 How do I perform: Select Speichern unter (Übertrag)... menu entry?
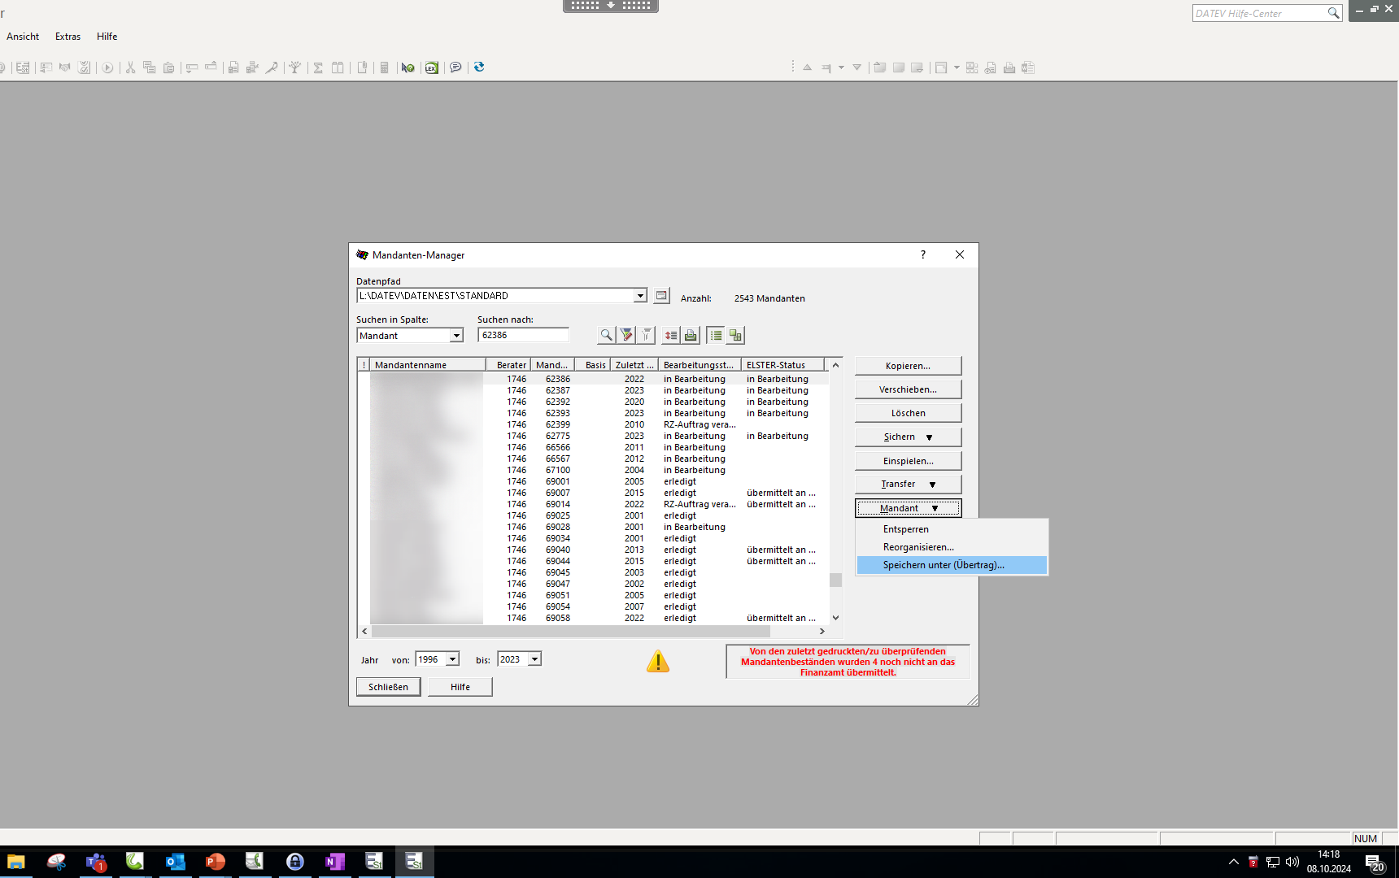pyautogui.click(x=944, y=565)
